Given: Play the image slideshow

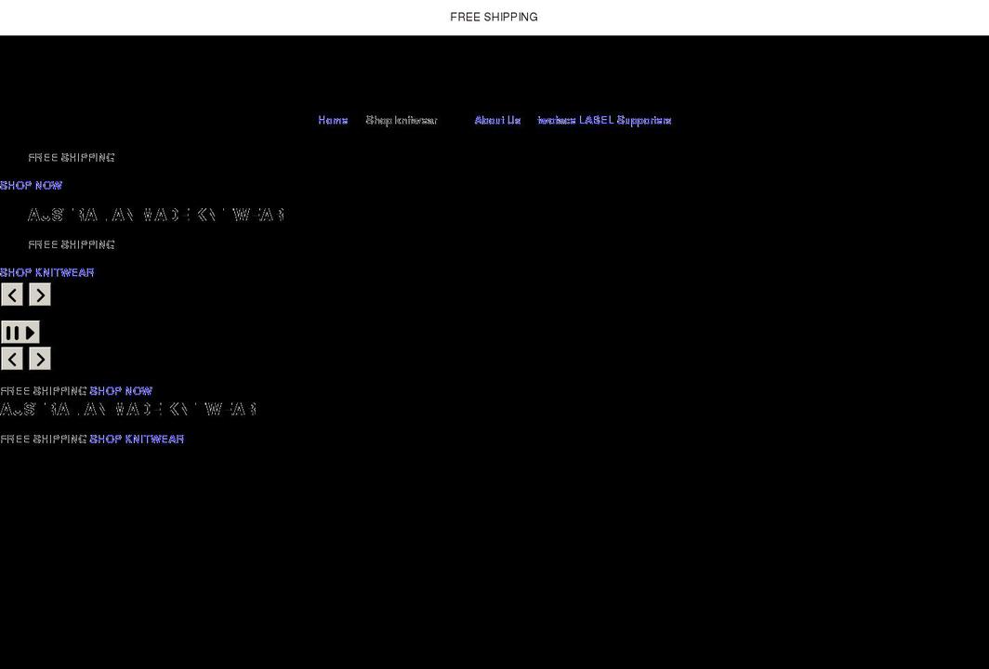Looking at the screenshot, I should [31, 332].
